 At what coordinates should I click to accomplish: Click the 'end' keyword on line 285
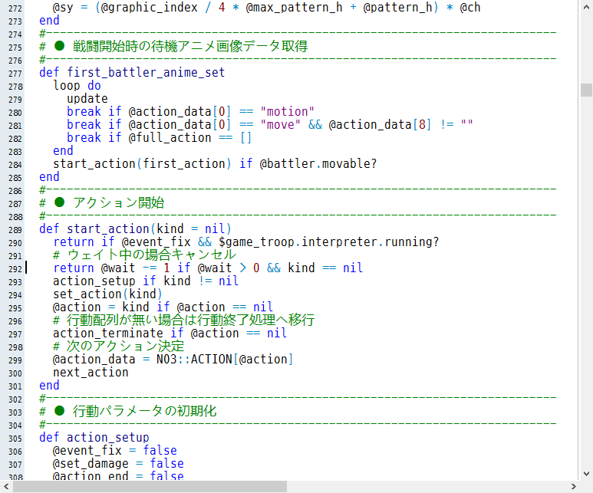point(49,176)
